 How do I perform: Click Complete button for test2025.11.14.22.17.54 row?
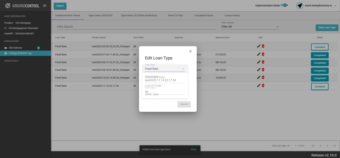[320, 86]
